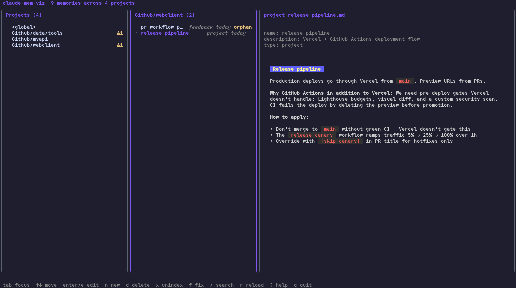Click the 'q quit' shortcut hint
This screenshot has width=516, height=288.
[303, 285]
